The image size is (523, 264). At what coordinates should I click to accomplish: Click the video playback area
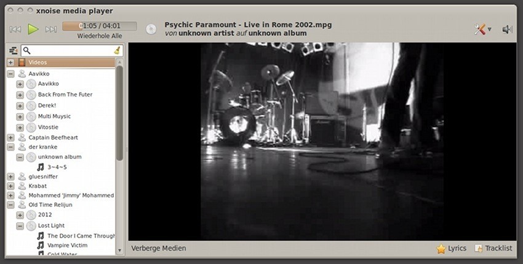coord(322,141)
